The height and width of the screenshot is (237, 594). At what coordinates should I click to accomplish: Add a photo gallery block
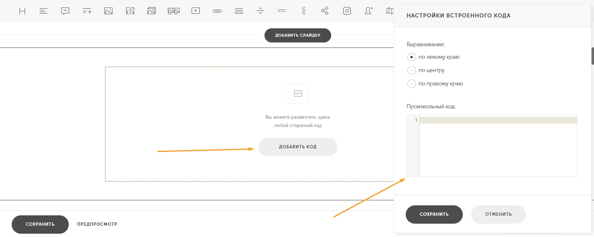coord(152,11)
